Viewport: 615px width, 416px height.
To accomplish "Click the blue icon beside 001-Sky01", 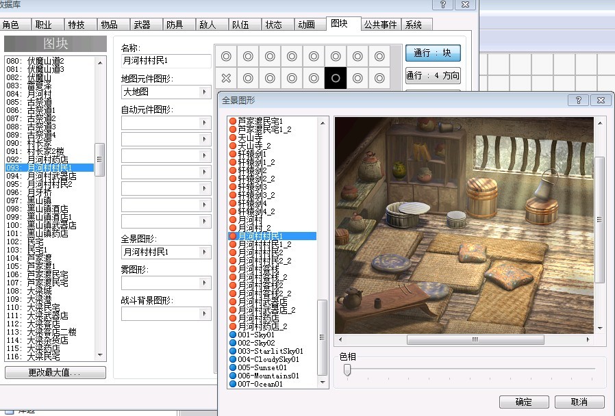I will [233, 335].
